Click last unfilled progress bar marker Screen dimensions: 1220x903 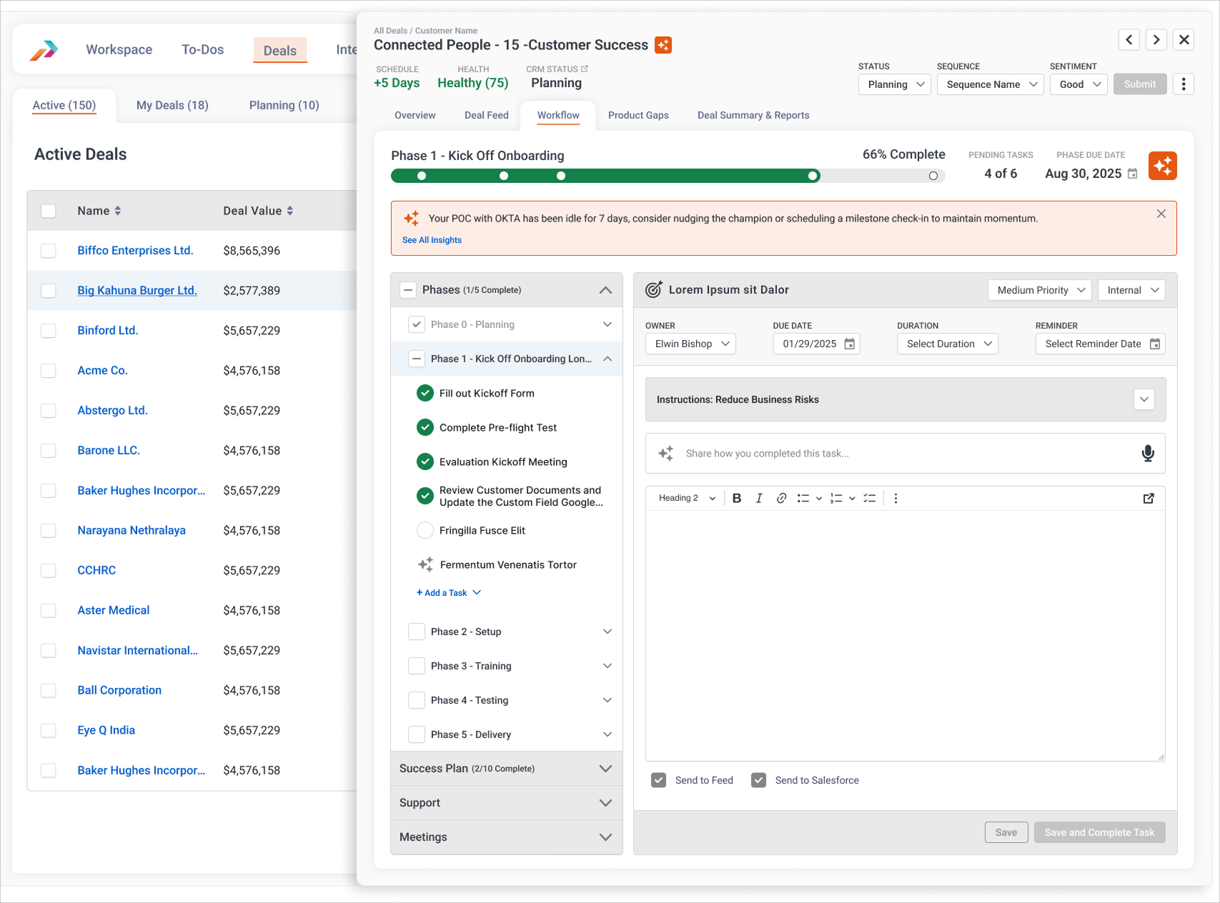coord(933,176)
